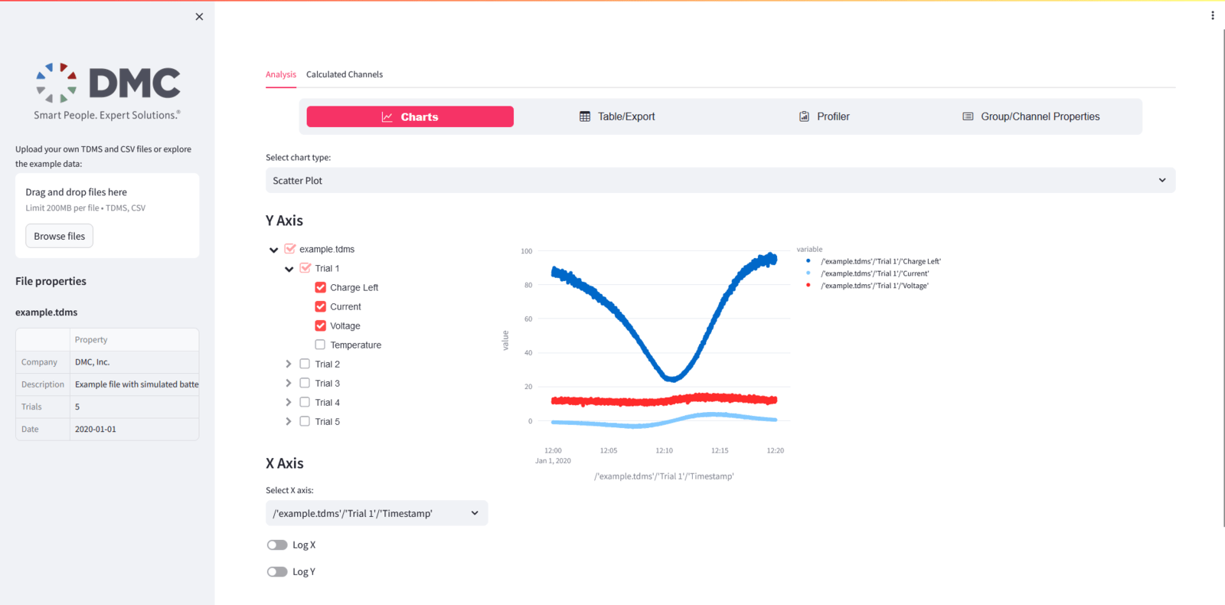Viewport: 1225px width, 605px height.
Task: Click the Group/Channel Properties list icon
Action: click(968, 116)
